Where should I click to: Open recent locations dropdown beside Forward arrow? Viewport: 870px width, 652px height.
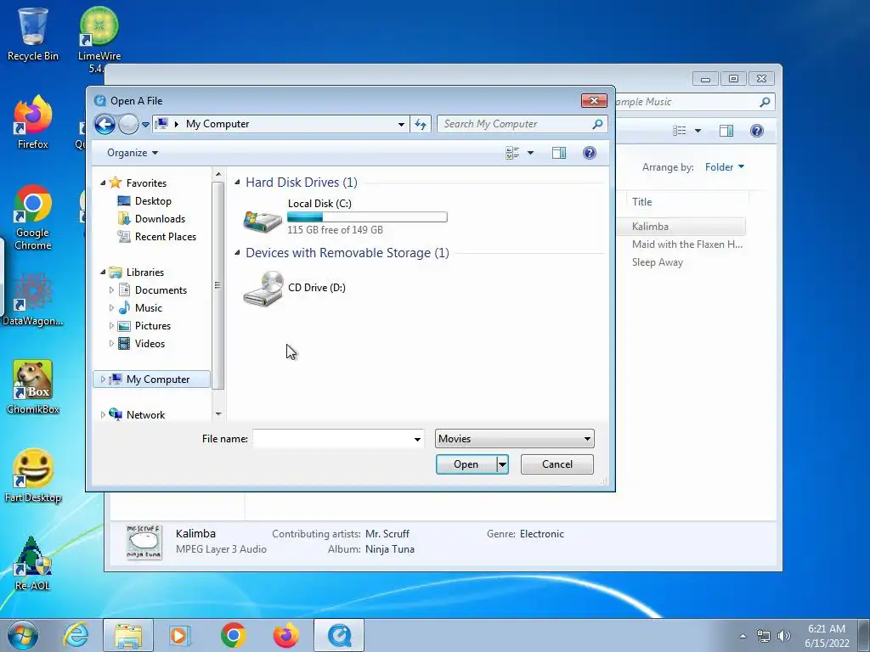click(145, 125)
